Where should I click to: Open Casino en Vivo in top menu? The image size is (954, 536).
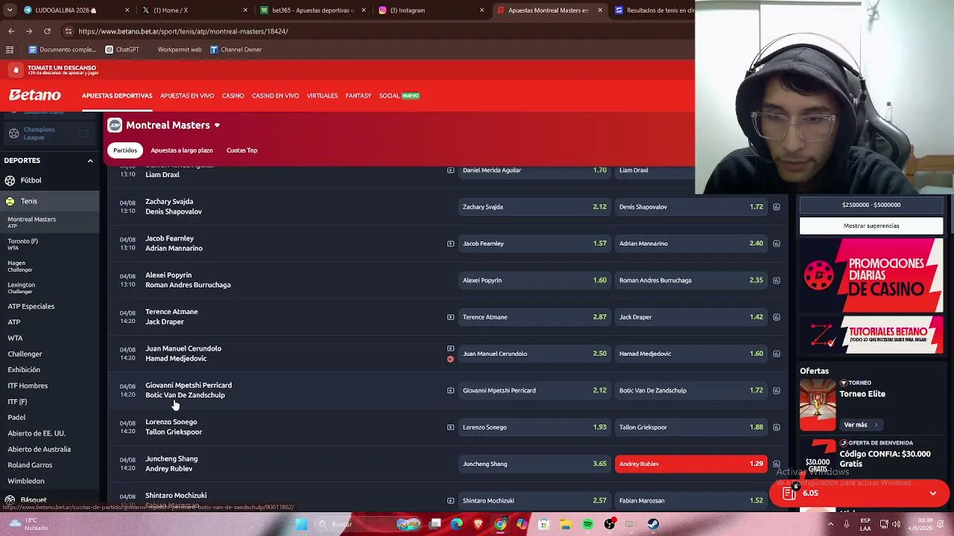click(x=275, y=96)
